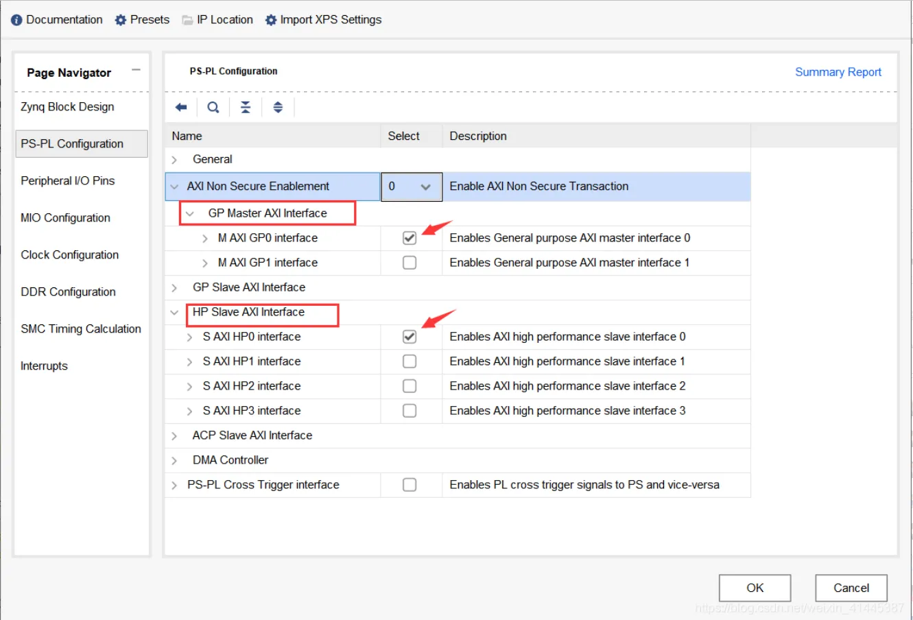The height and width of the screenshot is (620, 913).
Task: Open Interrupts page
Action: pos(44,366)
